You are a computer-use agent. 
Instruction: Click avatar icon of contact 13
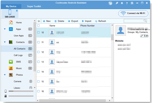52,62
